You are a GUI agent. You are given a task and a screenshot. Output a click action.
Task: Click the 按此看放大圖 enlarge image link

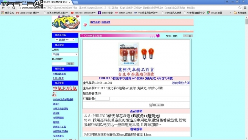click(181, 83)
